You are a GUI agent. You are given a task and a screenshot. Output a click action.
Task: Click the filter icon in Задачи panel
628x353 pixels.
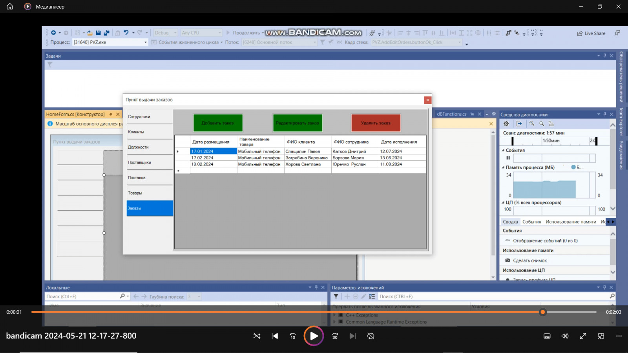coord(50,65)
